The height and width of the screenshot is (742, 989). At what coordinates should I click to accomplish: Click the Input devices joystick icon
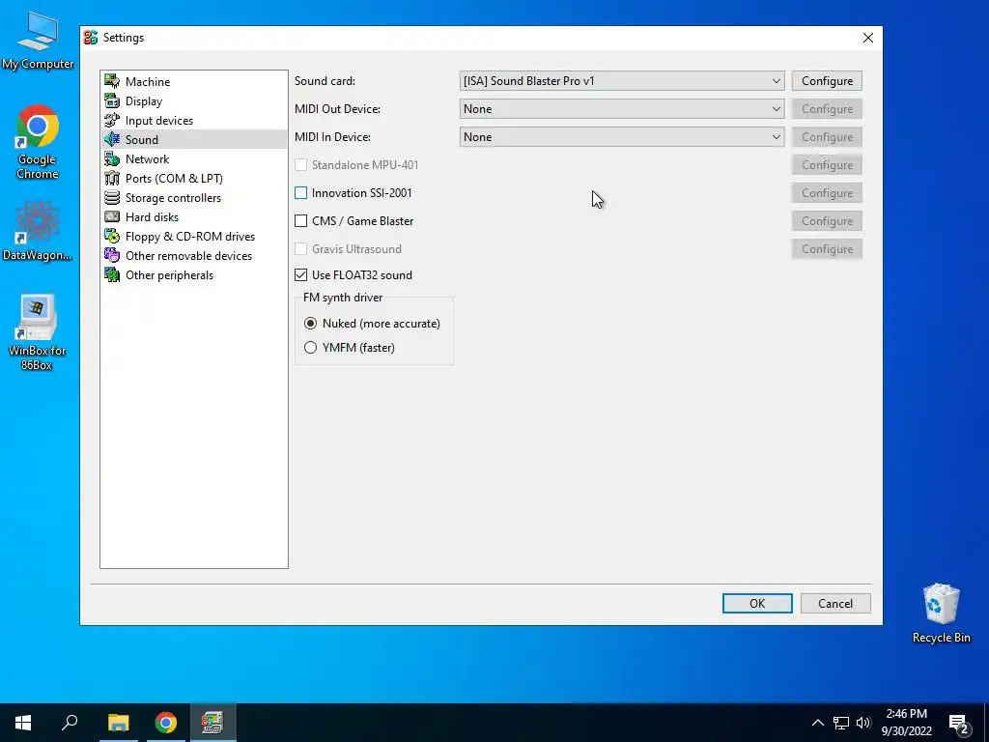click(112, 120)
